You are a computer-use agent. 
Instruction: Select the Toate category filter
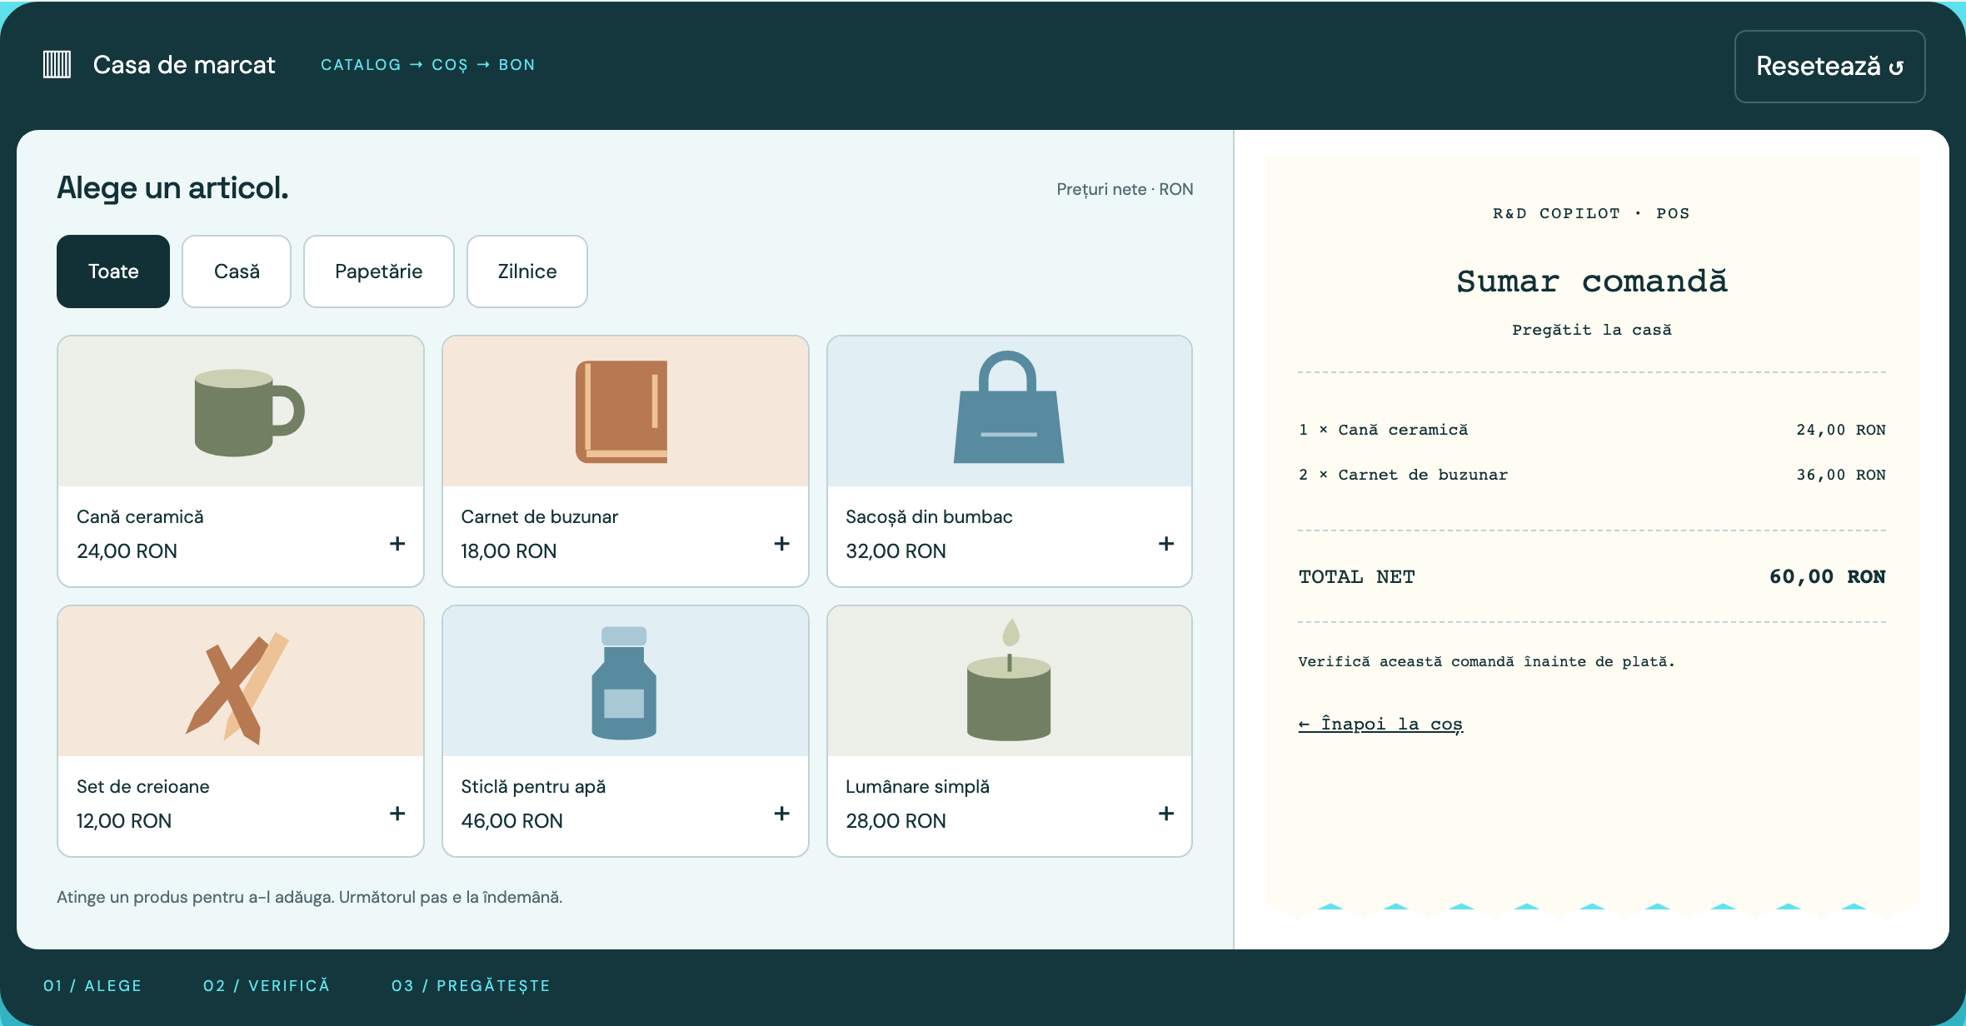point(113,271)
